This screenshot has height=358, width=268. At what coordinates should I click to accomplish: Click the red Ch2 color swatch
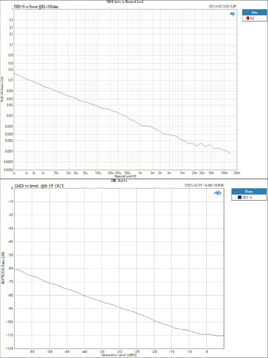point(248,19)
